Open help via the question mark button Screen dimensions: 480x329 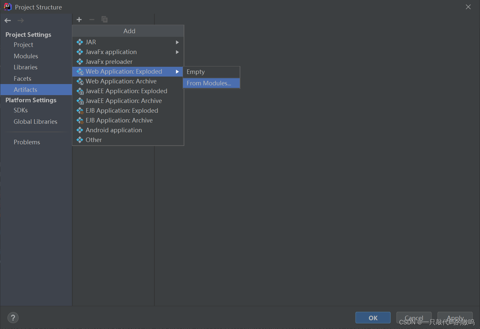13,318
